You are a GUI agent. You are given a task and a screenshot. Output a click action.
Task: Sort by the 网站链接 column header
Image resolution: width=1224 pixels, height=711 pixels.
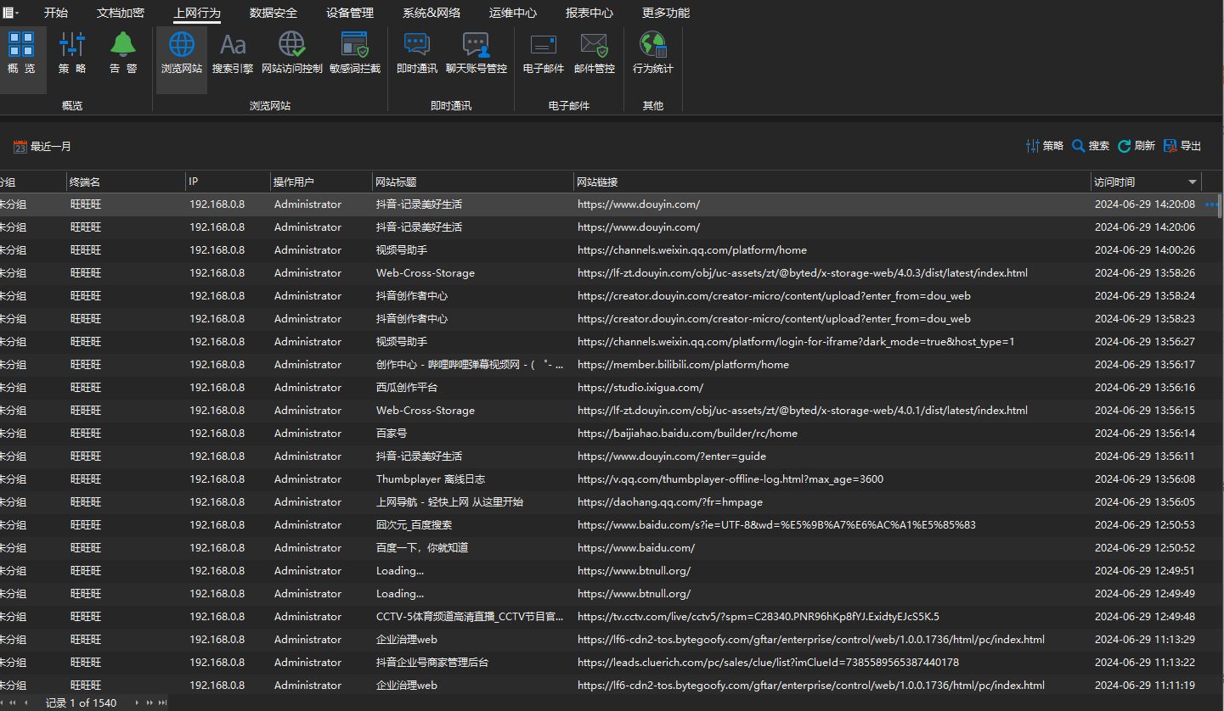(x=832, y=182)
